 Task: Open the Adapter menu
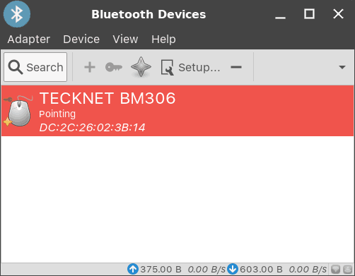29,39
